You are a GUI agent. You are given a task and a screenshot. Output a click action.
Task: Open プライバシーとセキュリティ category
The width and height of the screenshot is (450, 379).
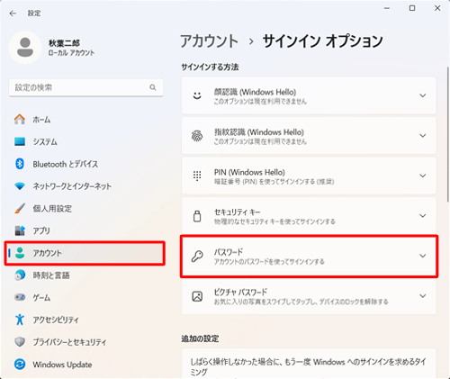pos(69,342)
